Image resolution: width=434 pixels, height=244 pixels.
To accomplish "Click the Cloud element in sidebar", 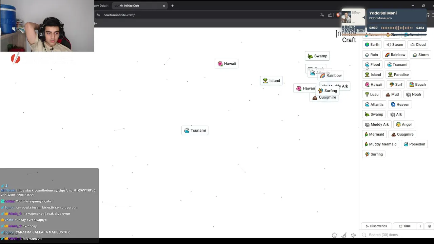I will pos(418,44).
